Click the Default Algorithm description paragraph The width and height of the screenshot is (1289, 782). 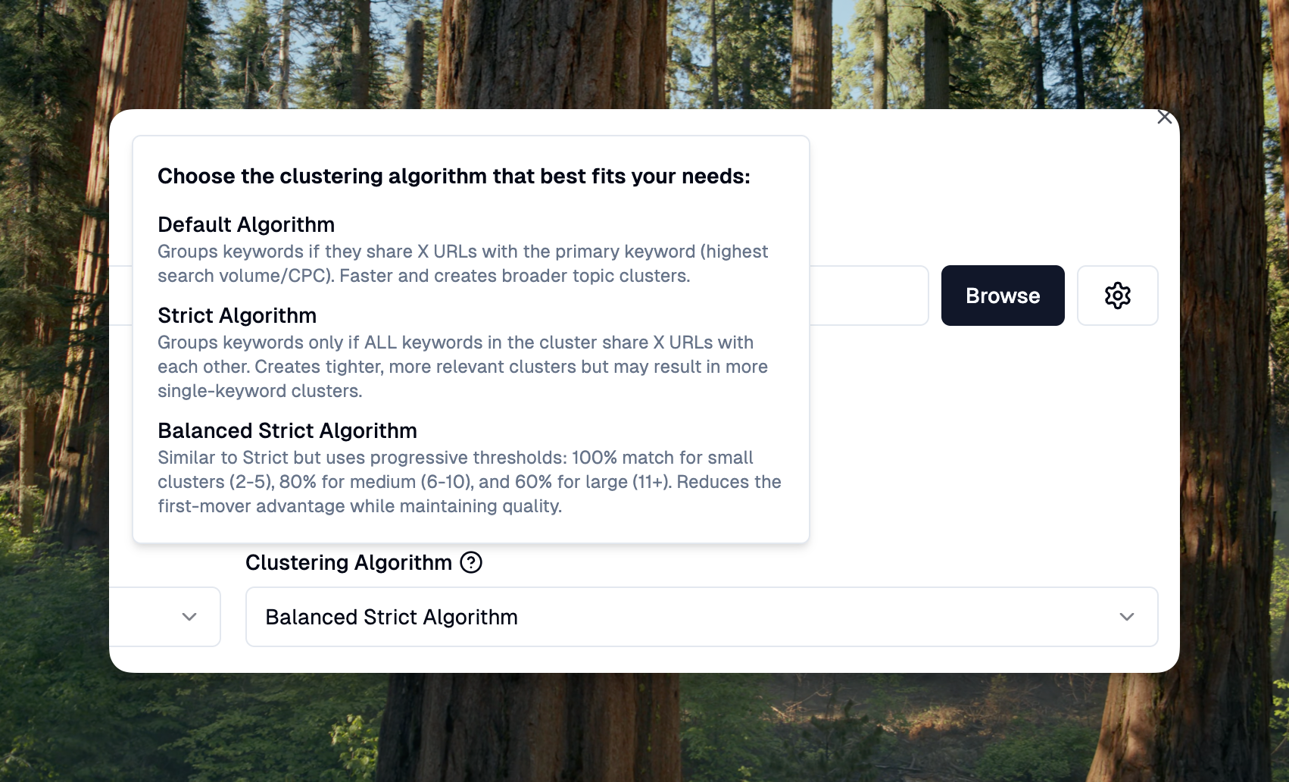[462, 264]
